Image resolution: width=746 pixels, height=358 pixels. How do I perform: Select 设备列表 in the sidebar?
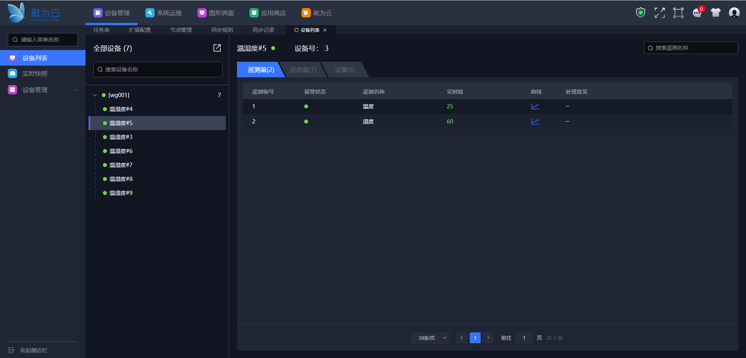[43, 58]
